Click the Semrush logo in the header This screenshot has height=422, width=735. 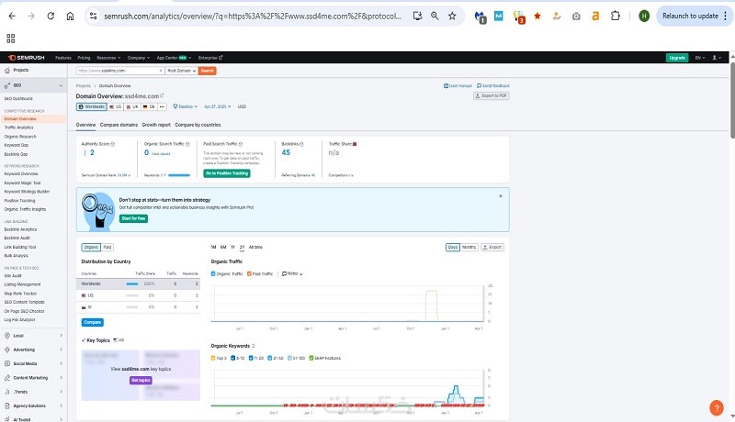coord(27,58)
